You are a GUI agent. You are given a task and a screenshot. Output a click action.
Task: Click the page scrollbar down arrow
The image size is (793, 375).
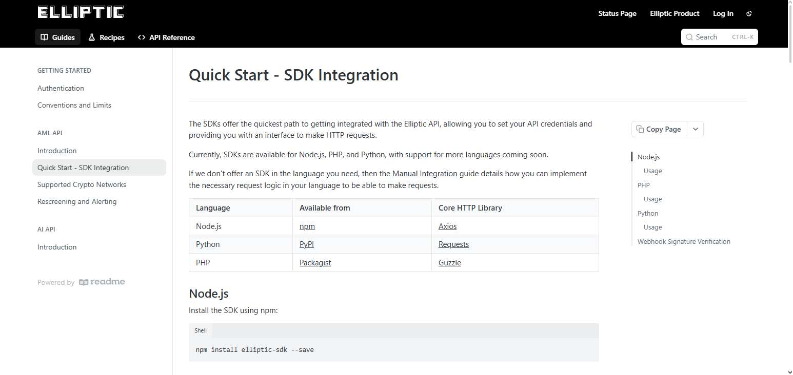click(x=789, y=371)
